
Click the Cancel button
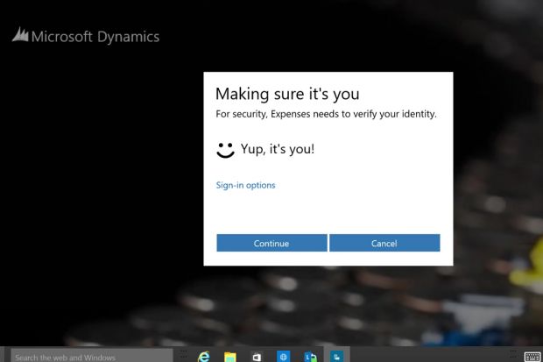[384, 243]
